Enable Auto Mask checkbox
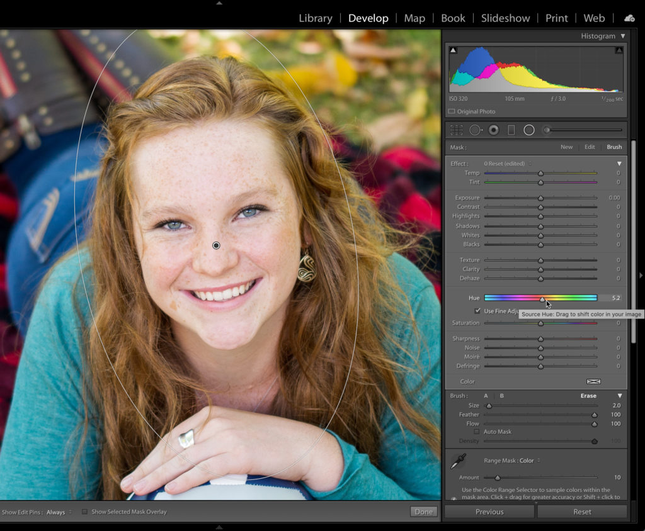This screenshot has width=645, height=531. pyautogui.click(x=477, y=432)
